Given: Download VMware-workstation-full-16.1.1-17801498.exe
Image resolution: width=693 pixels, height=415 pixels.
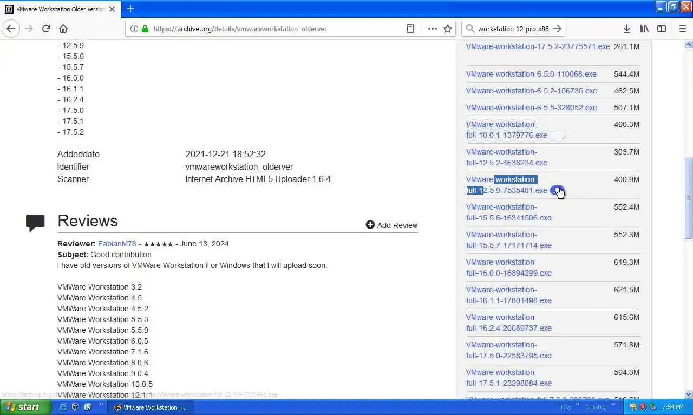Looking at the screenshot, I should 509,295.
